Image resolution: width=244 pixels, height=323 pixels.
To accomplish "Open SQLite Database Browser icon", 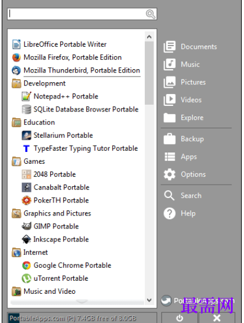I will click(x=26, y=109).
